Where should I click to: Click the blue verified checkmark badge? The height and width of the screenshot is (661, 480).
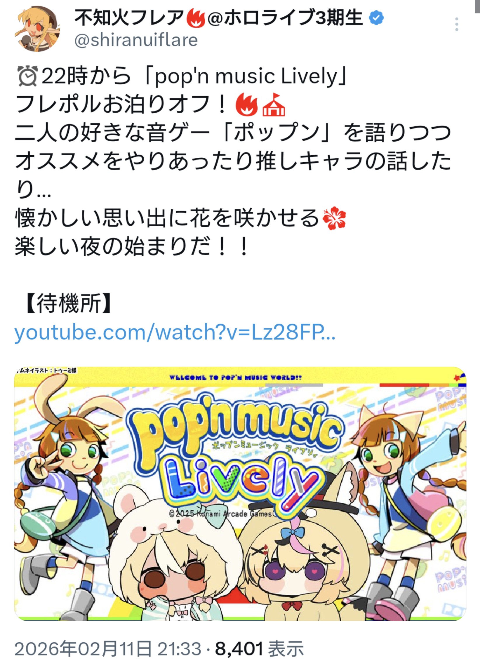click(x=376, y=18)
